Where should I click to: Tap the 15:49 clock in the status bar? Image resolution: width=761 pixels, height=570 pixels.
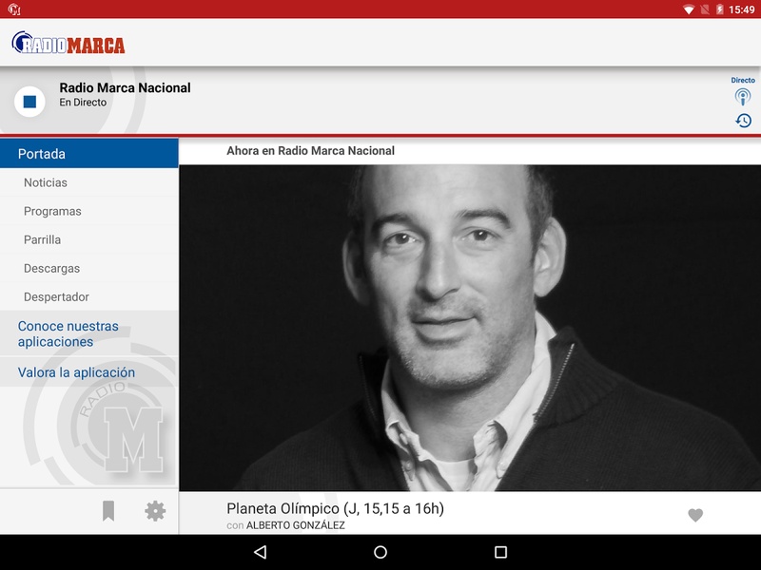742,9
